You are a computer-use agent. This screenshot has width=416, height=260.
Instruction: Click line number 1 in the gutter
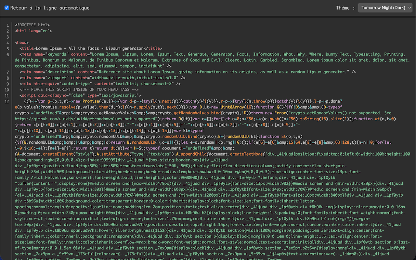[x=7, y=25]
